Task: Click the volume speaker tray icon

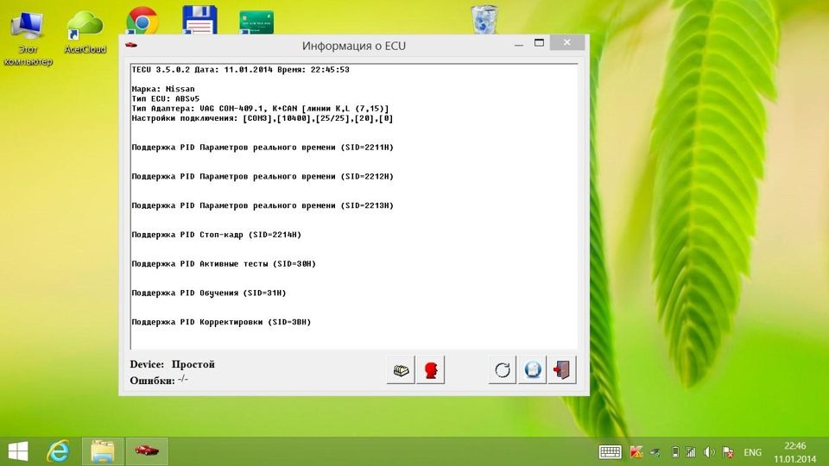Action: pos(709,451)
